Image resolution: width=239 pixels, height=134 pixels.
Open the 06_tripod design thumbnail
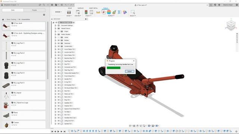(6, 96)
